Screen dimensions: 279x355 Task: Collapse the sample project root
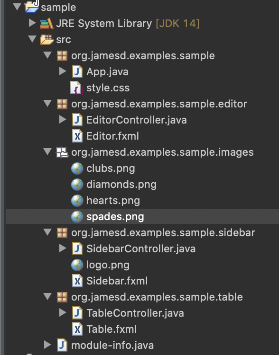click(17, 7)
